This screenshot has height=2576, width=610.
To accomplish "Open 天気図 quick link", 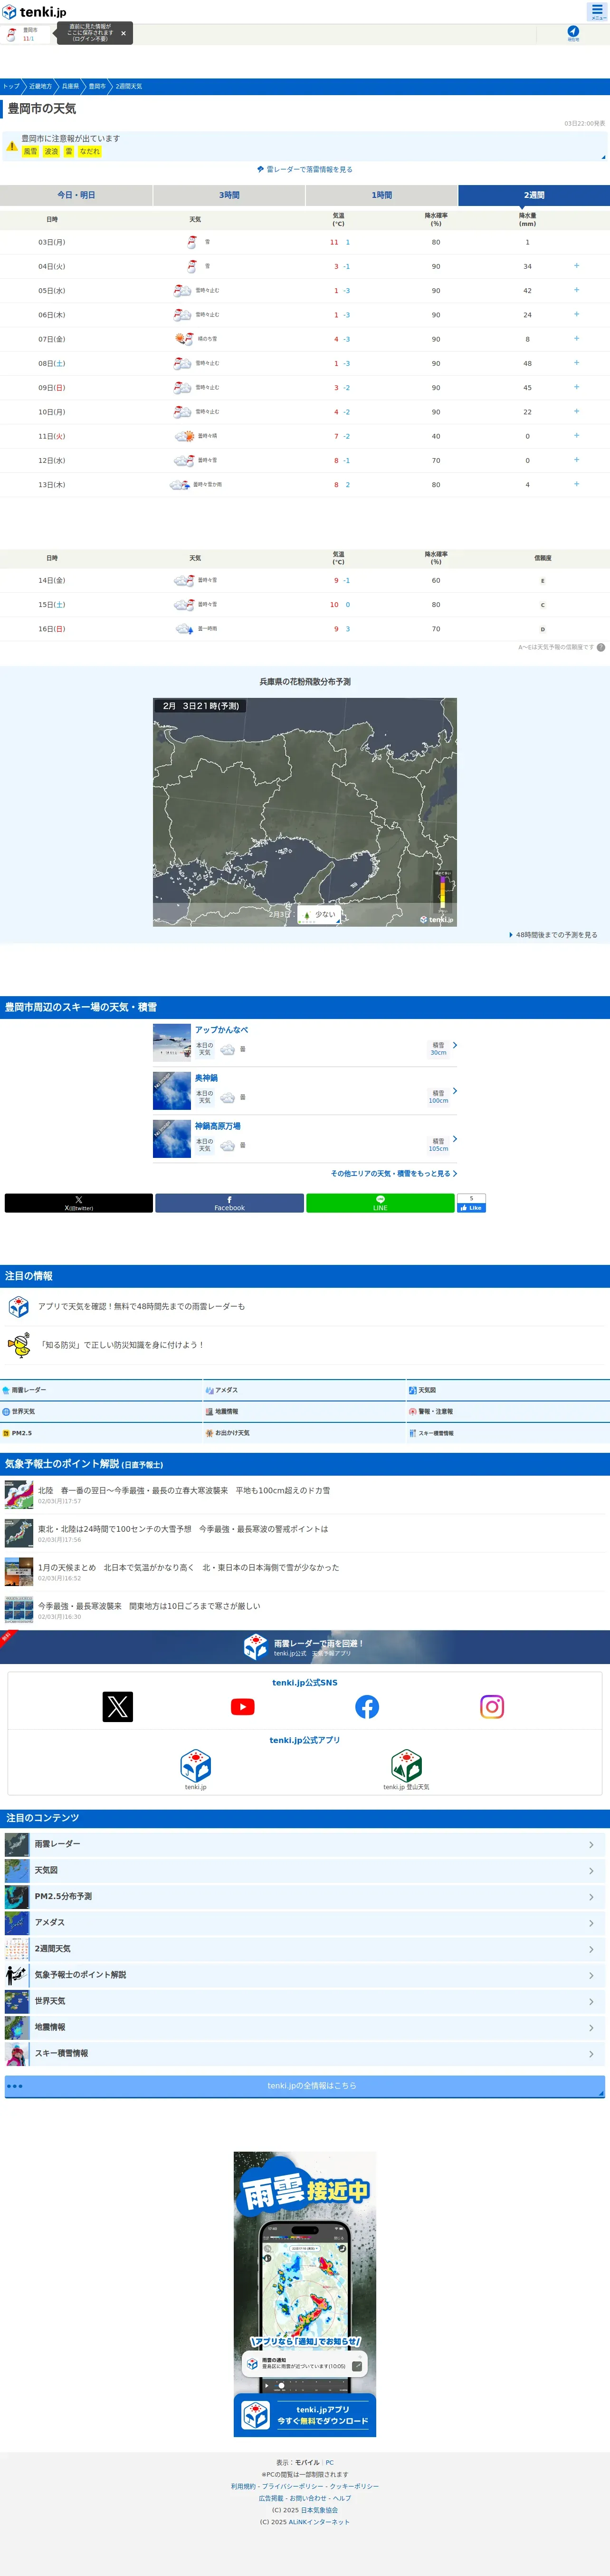I will point(508,1390).
